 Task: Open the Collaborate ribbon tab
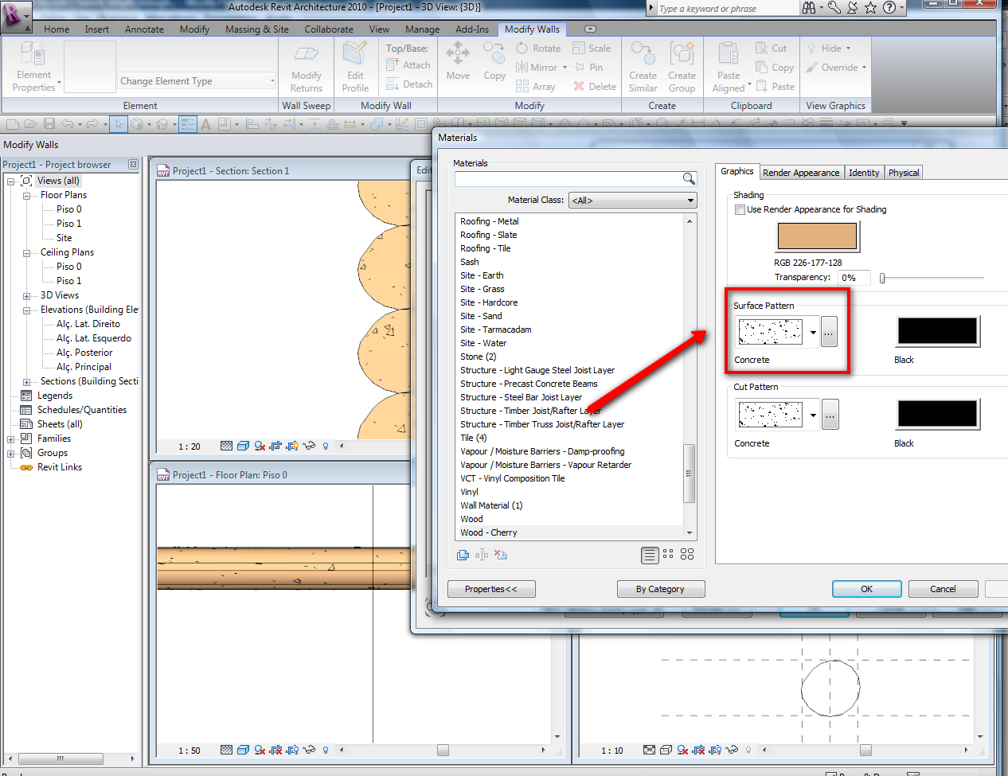tap(329, 29)
